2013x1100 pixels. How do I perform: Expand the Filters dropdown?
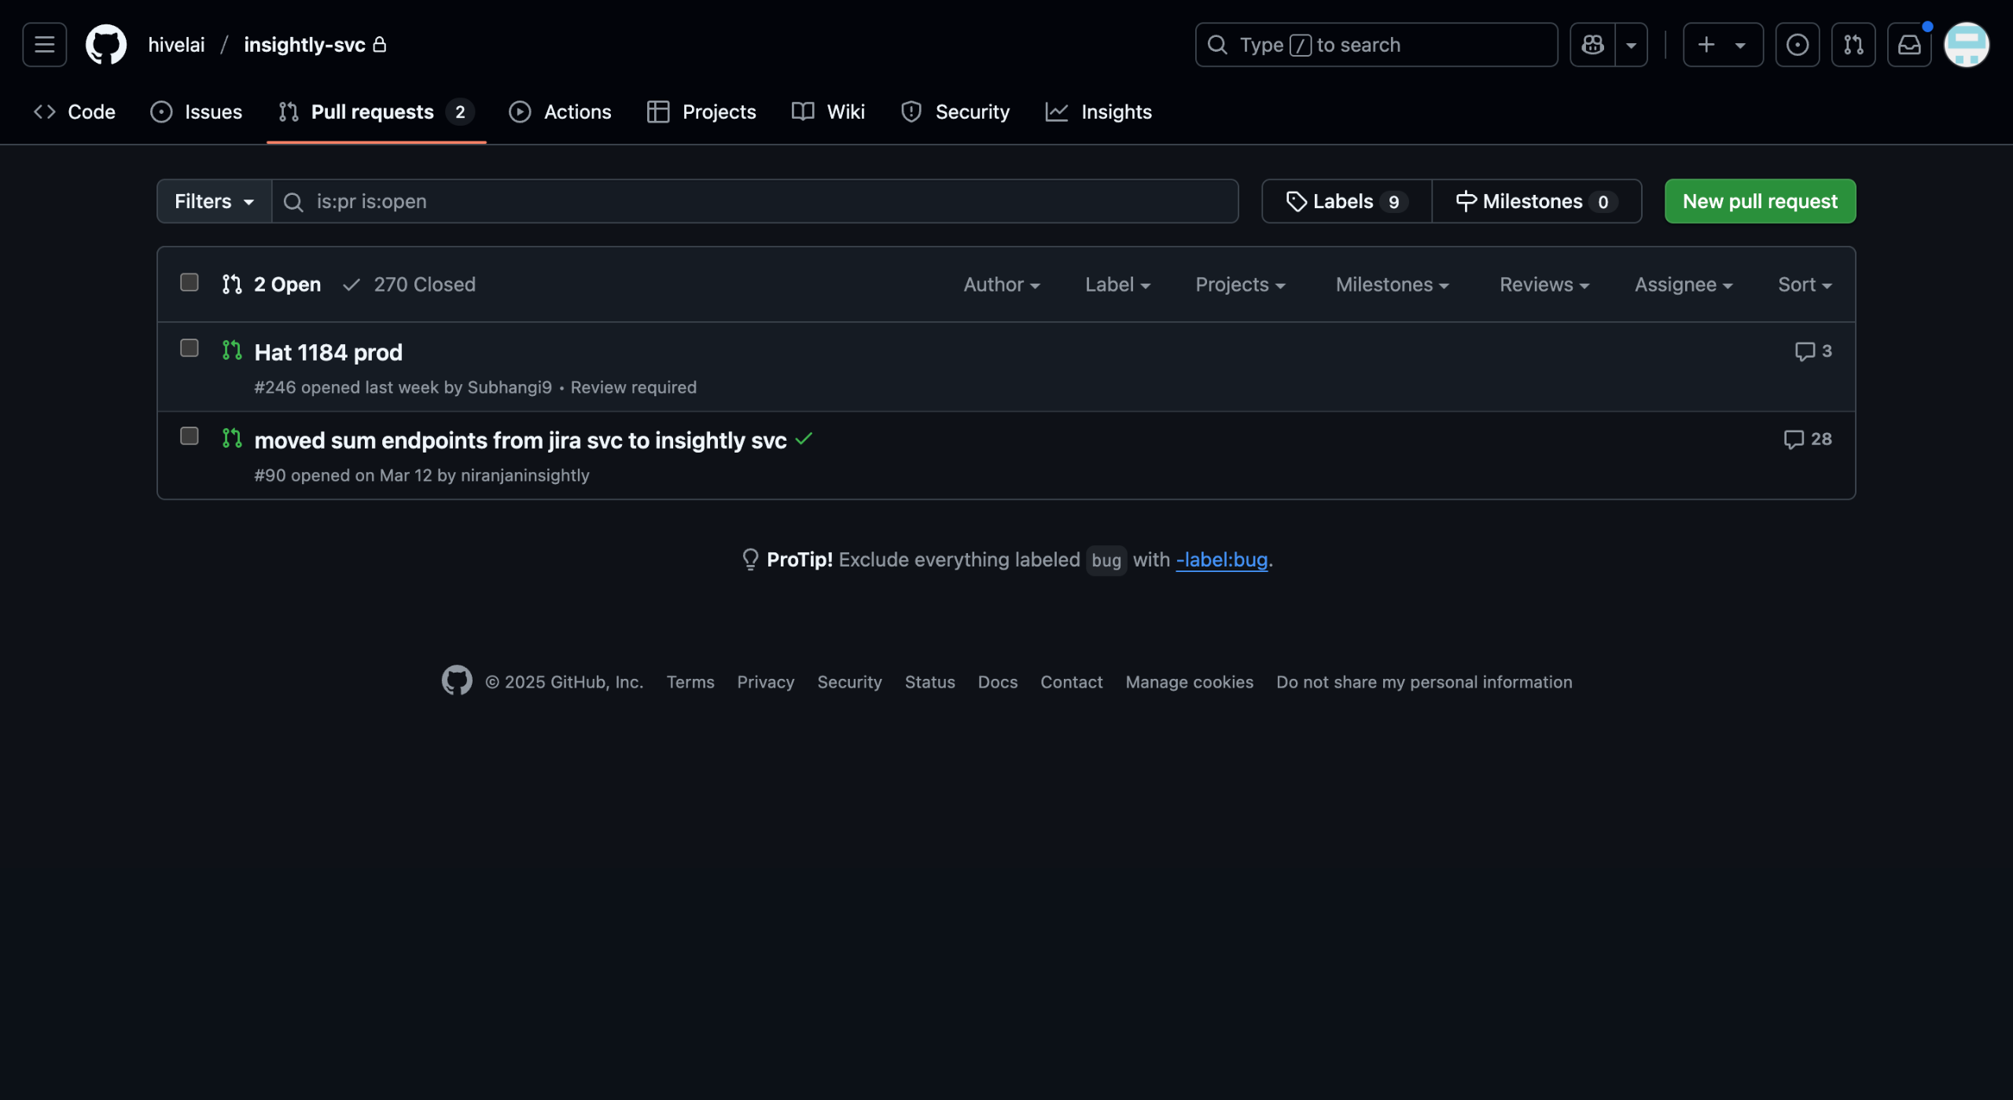[x=214, y=201]
